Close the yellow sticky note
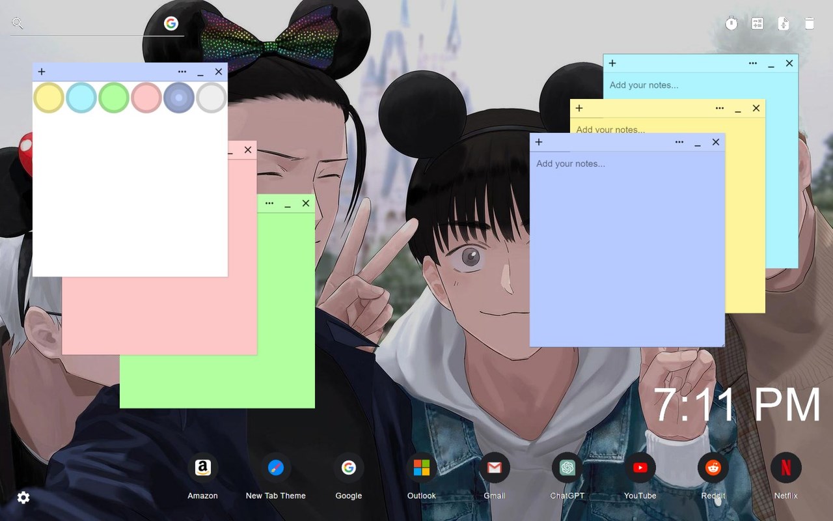 click(756, 108)
